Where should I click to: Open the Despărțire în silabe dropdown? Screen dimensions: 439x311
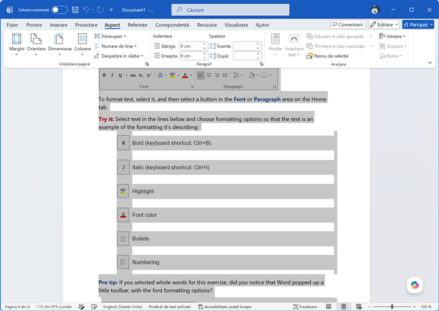[119, 56]
